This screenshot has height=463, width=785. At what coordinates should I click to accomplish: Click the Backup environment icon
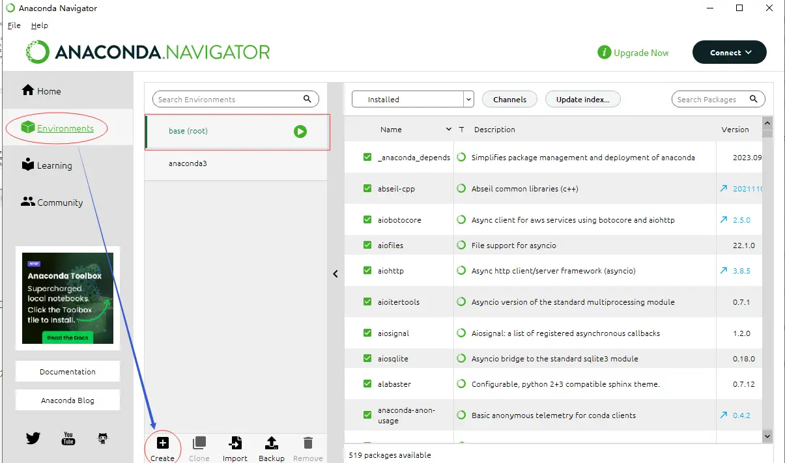[x=272, y=443]
